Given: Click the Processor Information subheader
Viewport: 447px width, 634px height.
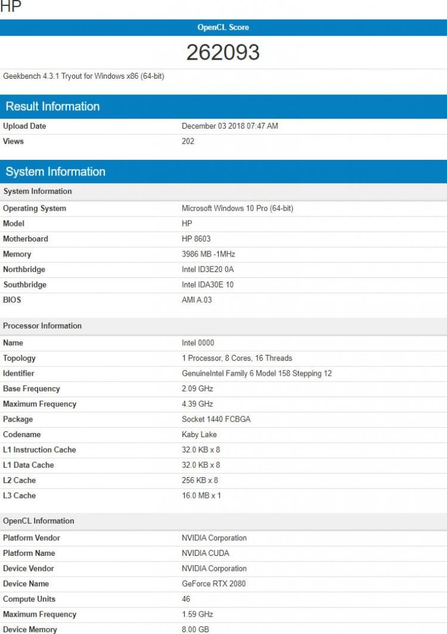Looking at the screenshot, I should click(x=42, y=326).
